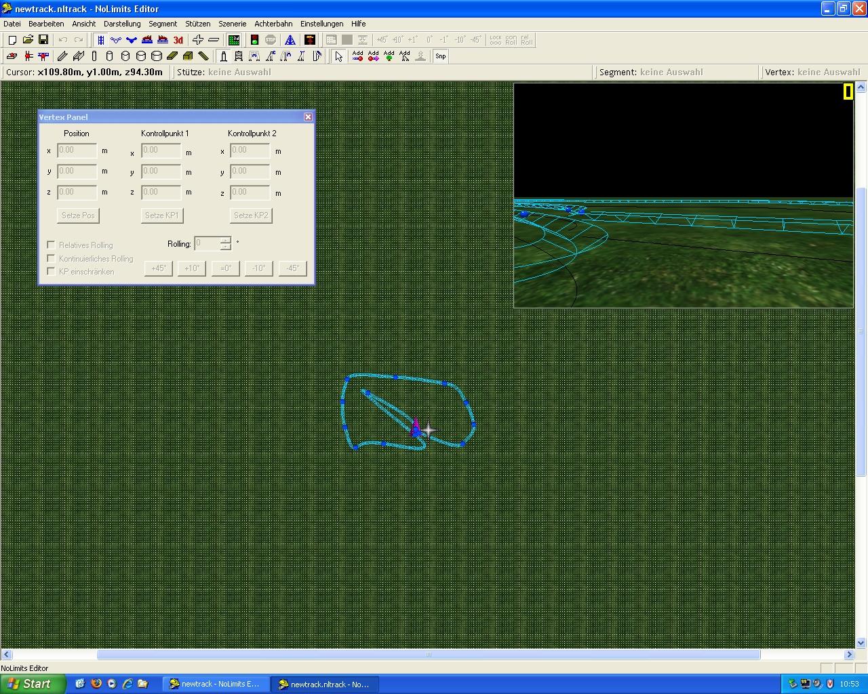Screen dimensions: 868x694
Task: Launch Firefox from quick launch bar
Action: [x=96, y=684]
